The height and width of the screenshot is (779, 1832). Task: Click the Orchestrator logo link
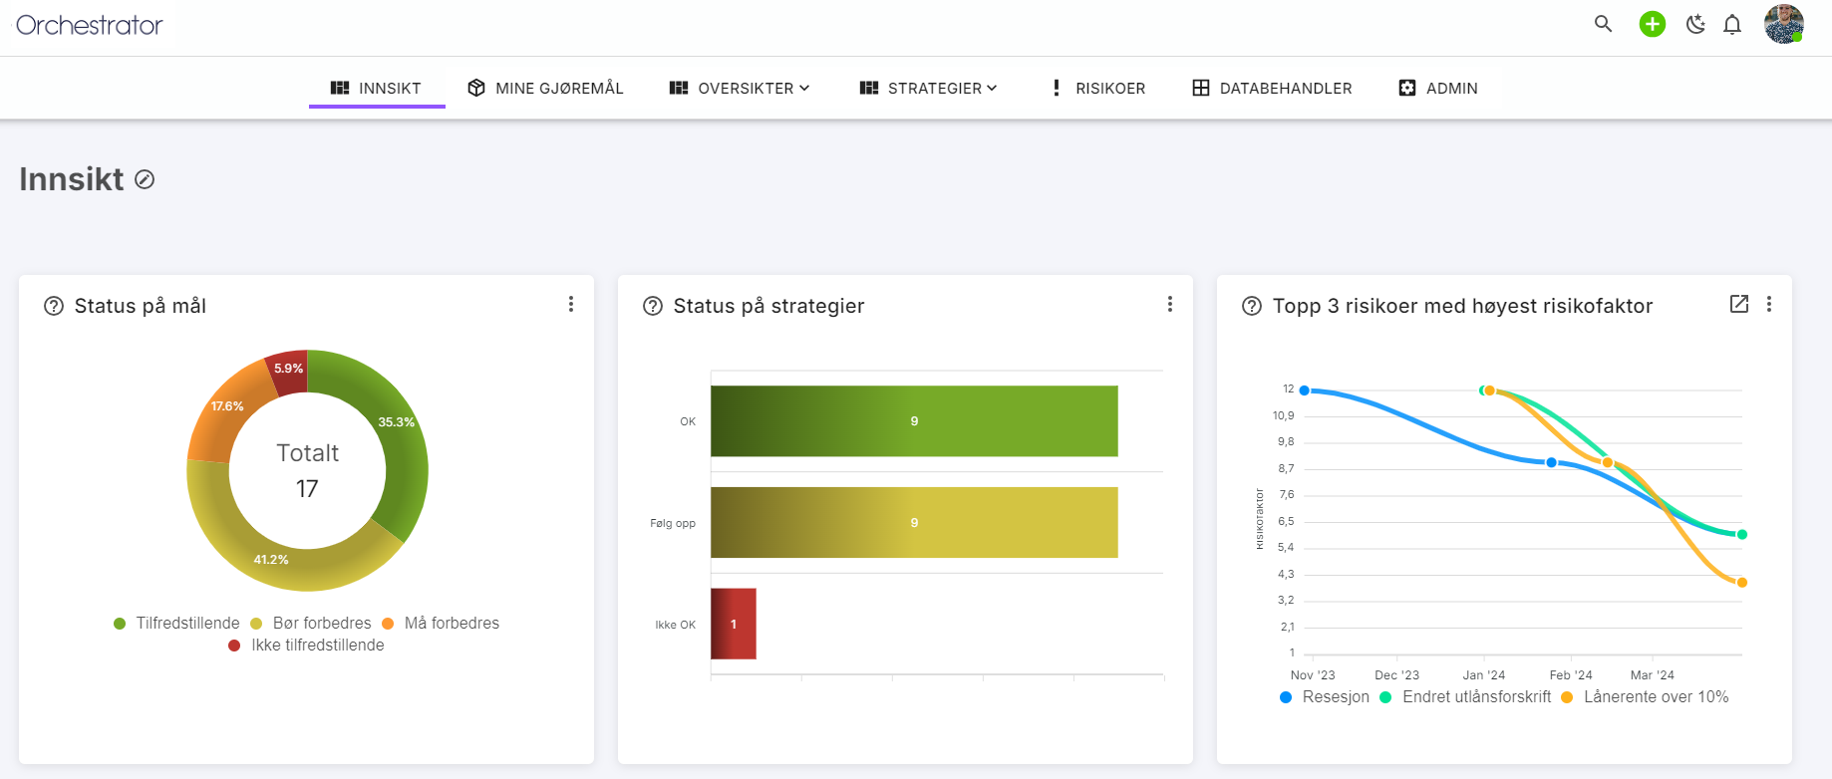pyautogui.click(x=90, y=25)
